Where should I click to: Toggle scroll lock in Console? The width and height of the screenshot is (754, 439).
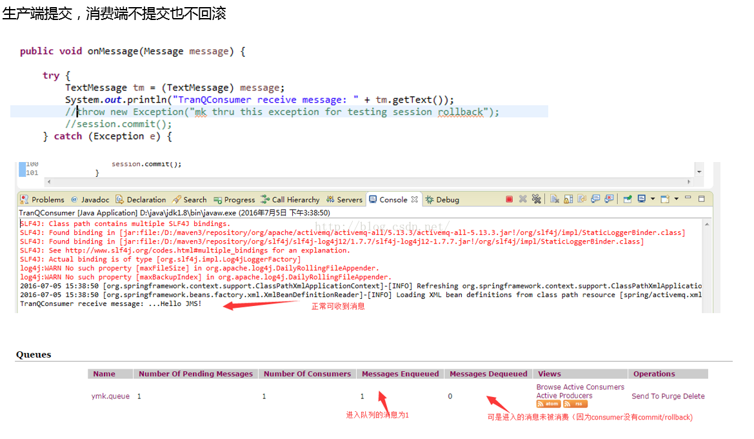coord(568,199)
